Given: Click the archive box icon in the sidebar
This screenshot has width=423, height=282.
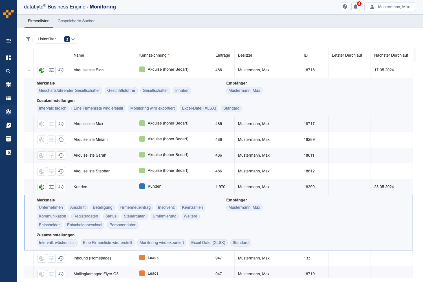Looking at the screenshot, I should click(8, 139).
